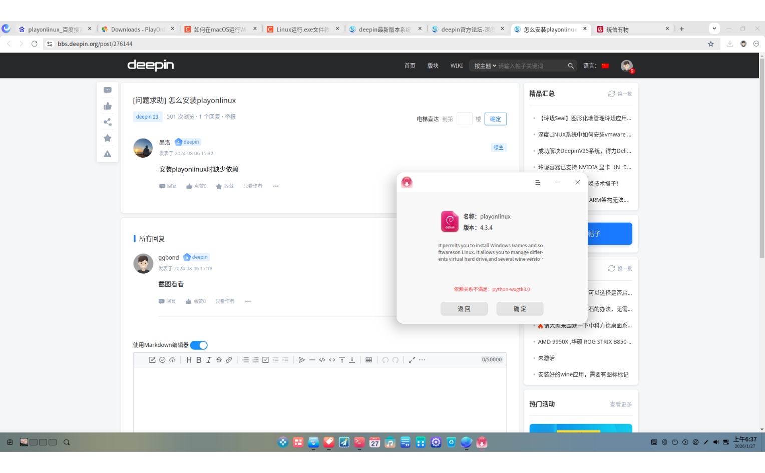The width and height of the screenshot is (765, 473).
Task: Insert a horizontal rule line
Action: tap(312, 360)
